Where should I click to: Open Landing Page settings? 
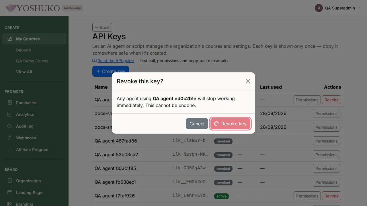tap(34, 192)
